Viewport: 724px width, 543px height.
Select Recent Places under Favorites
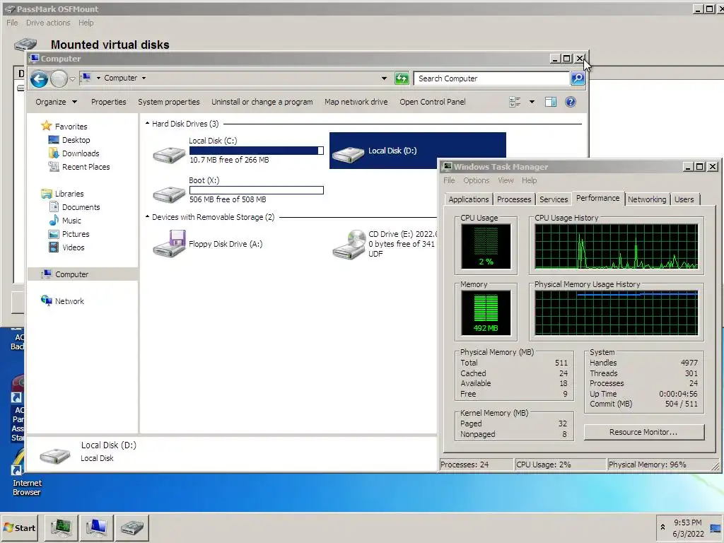(86, 167)
